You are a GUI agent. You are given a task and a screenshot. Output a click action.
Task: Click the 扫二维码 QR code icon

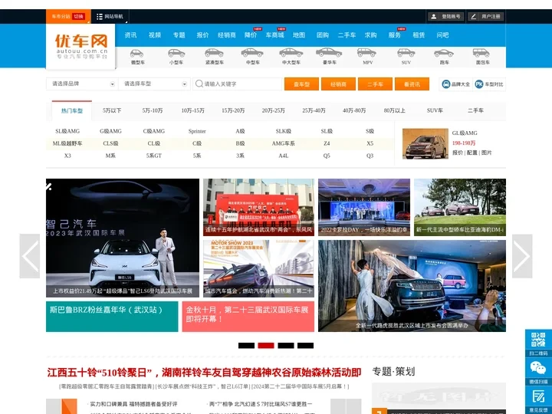538,340
